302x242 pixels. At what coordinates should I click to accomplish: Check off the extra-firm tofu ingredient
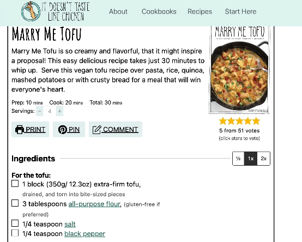[x=15, y=184]
